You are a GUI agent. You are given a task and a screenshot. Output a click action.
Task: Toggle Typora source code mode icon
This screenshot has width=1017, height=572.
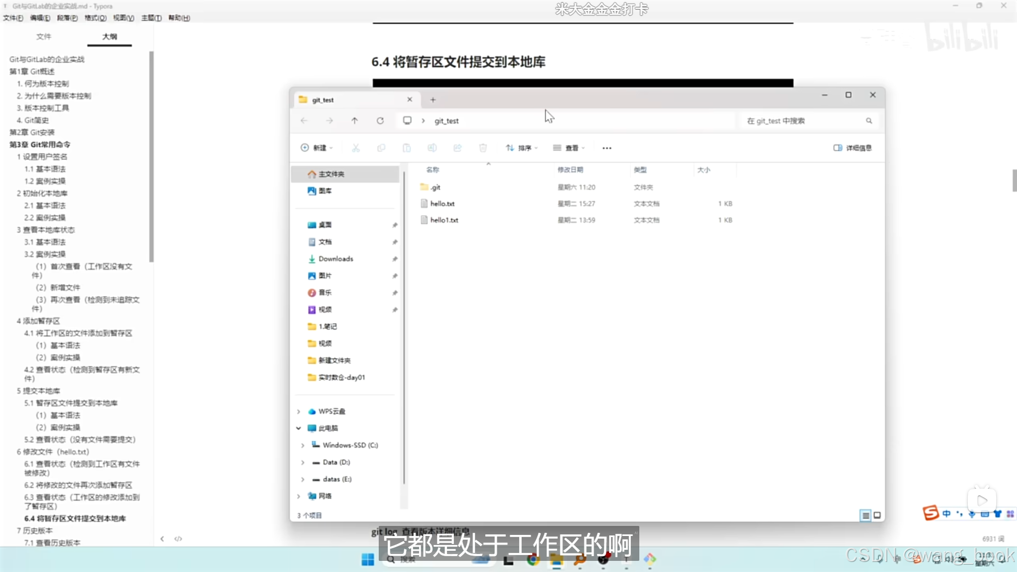[x=179, y=539]
